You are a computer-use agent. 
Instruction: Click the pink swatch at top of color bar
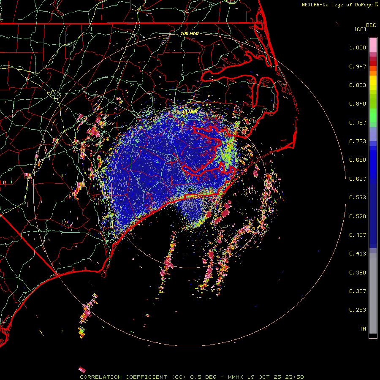pos(373,45)
